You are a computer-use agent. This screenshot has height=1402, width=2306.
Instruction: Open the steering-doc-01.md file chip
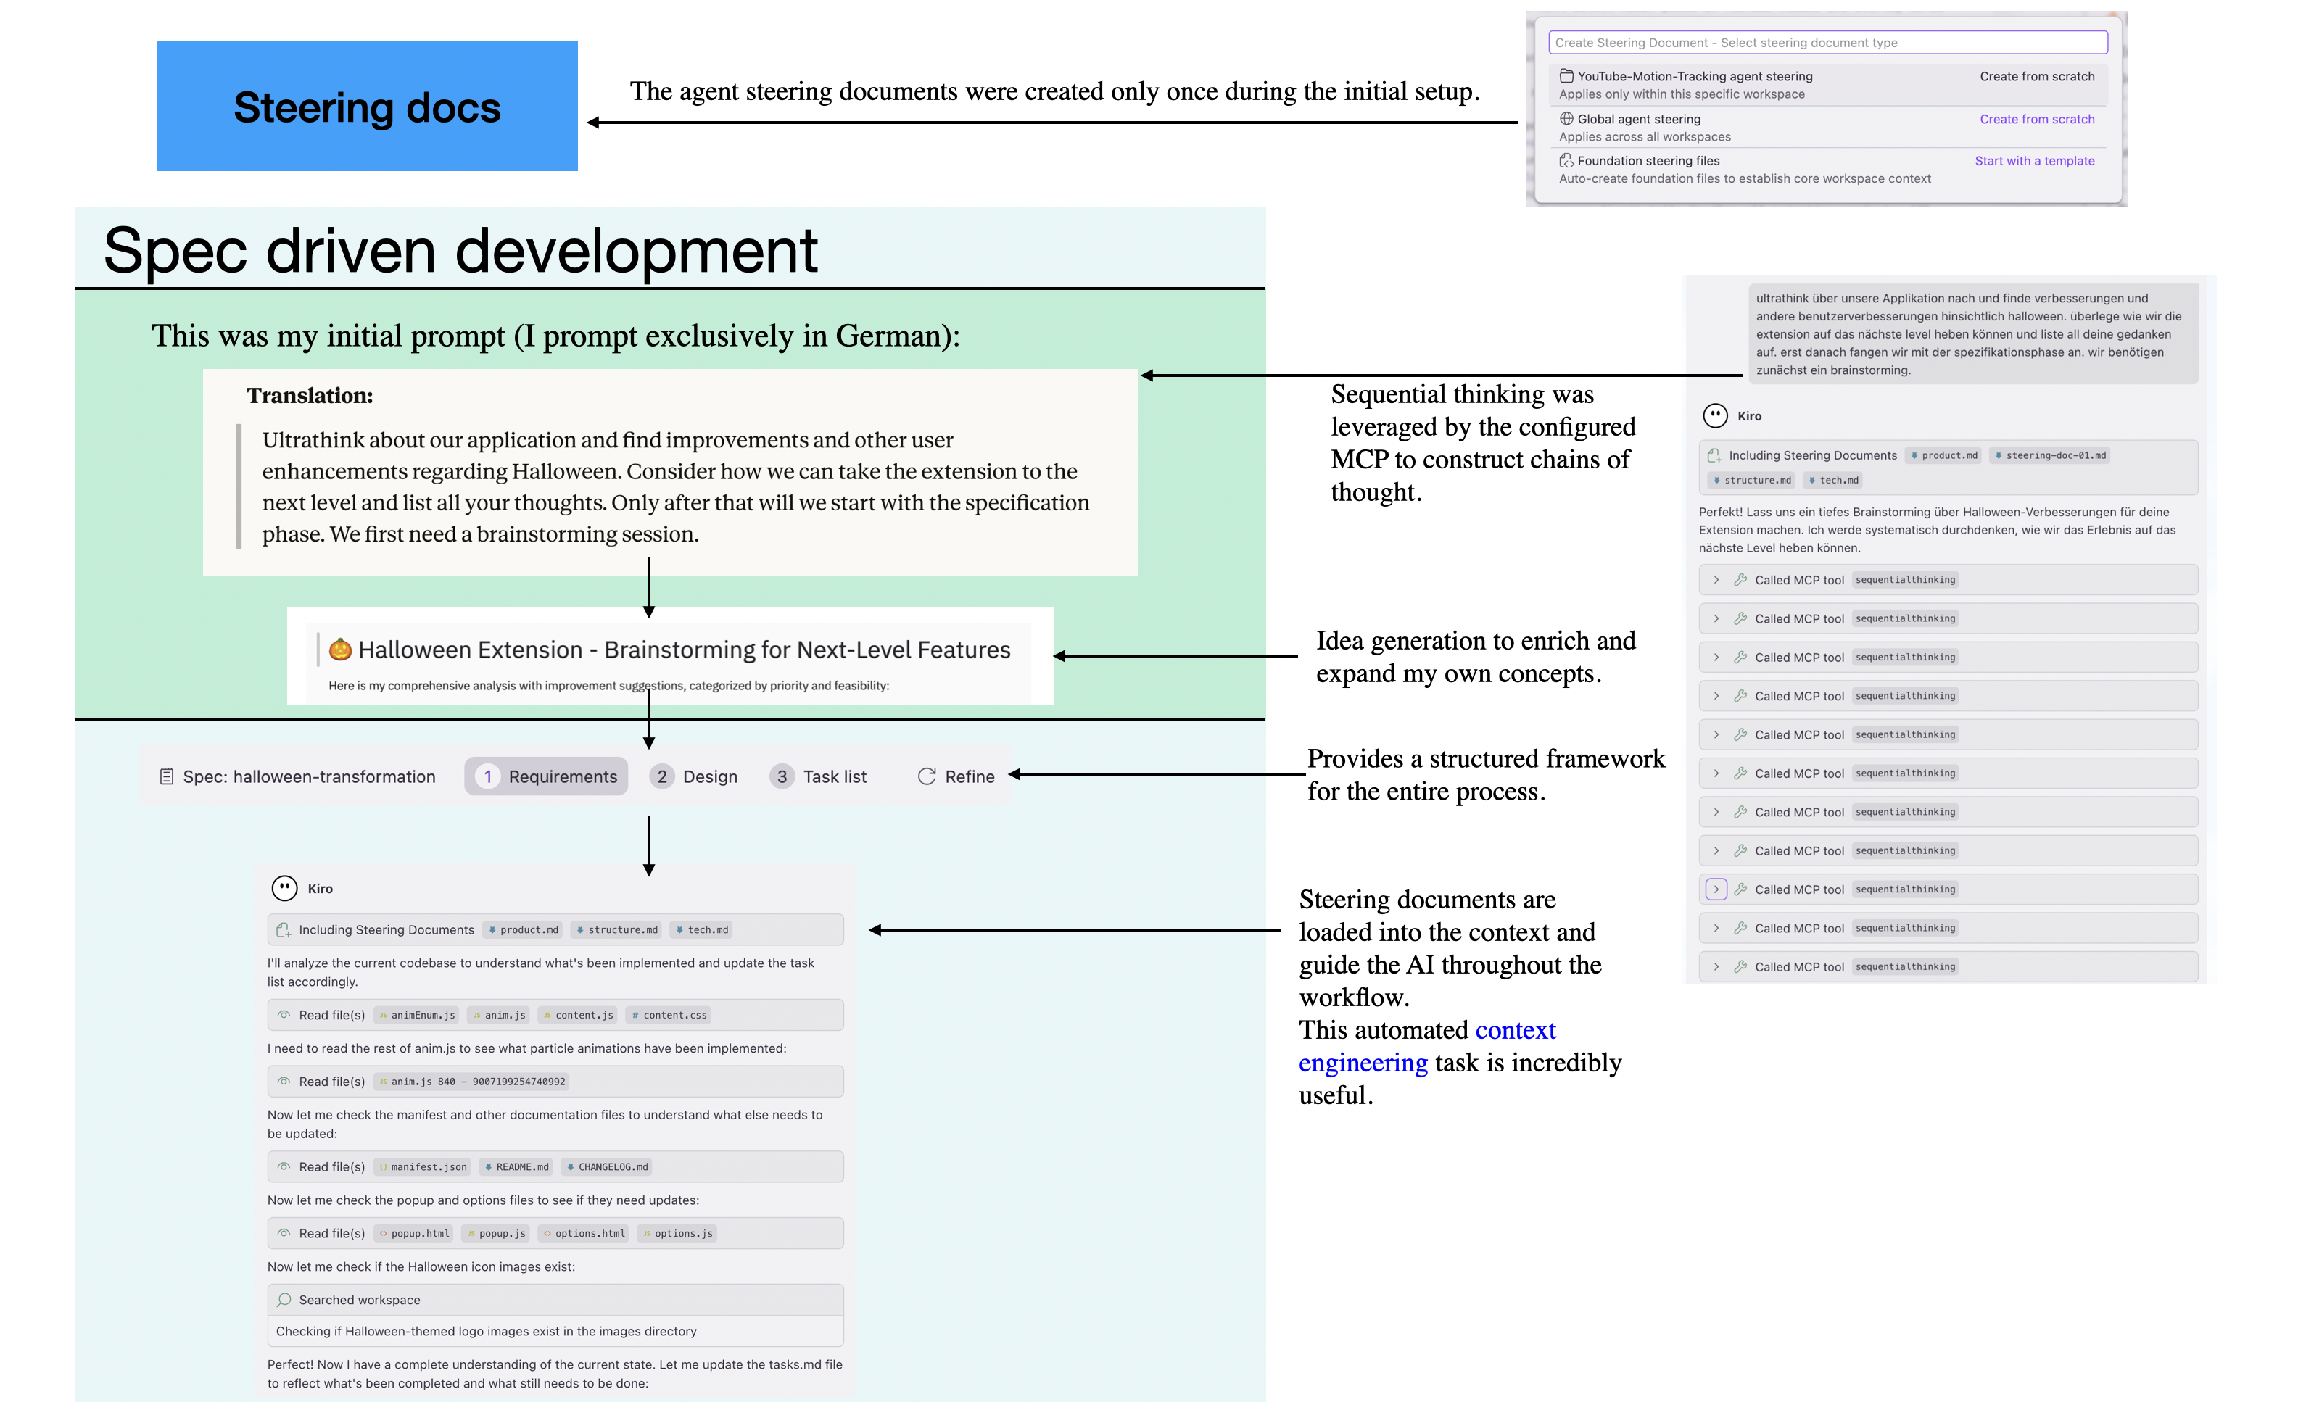(2049, 455)
